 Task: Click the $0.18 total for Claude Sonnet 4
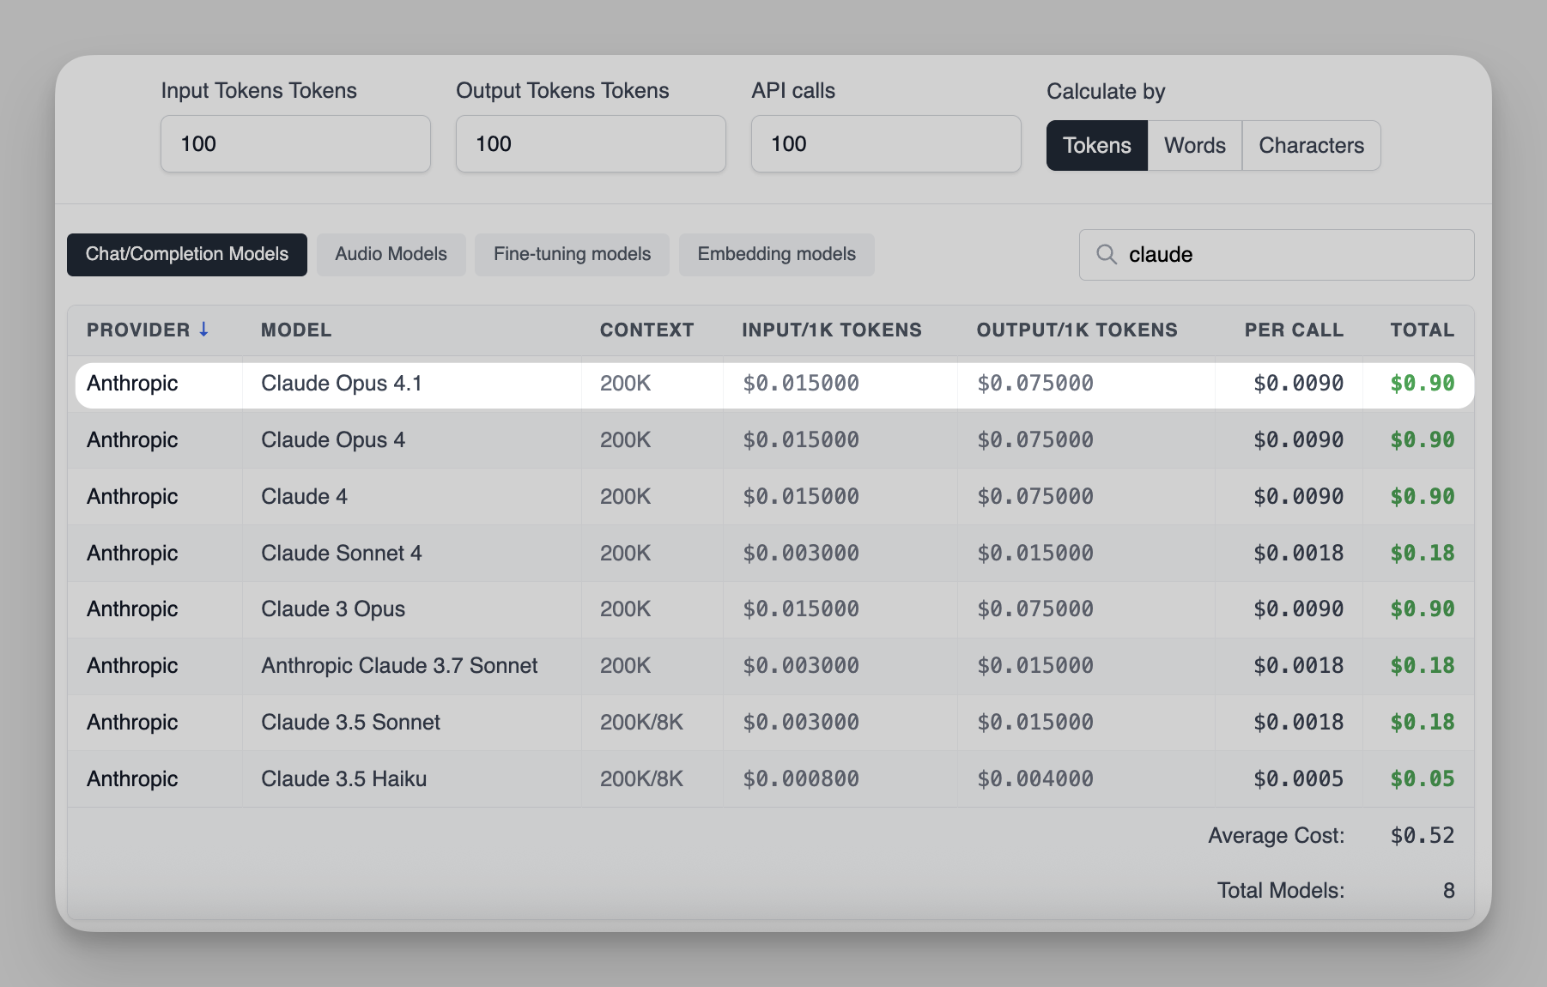tap(1423, 554)
